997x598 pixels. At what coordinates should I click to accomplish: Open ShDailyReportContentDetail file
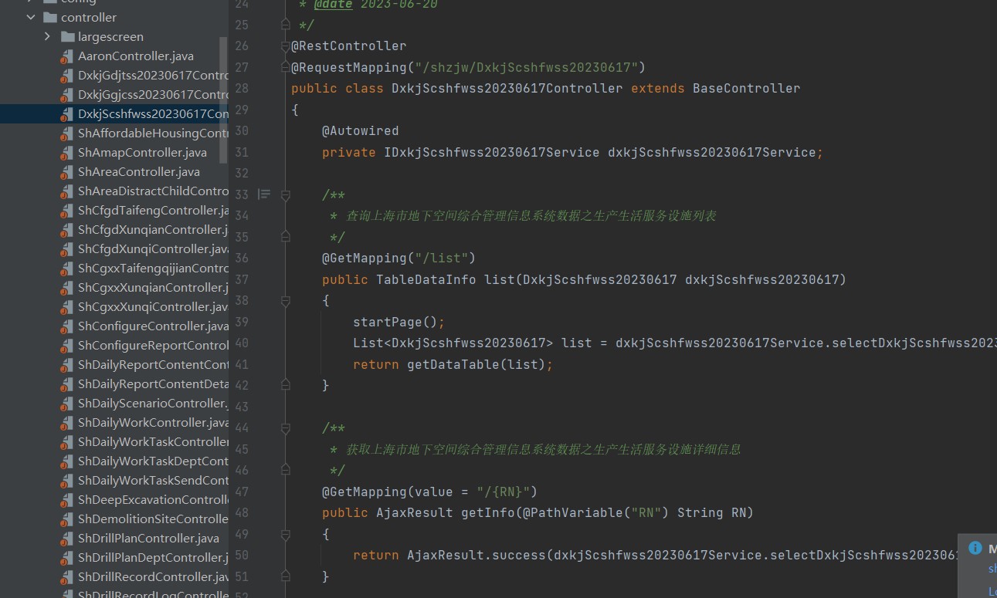coord(153,383)
